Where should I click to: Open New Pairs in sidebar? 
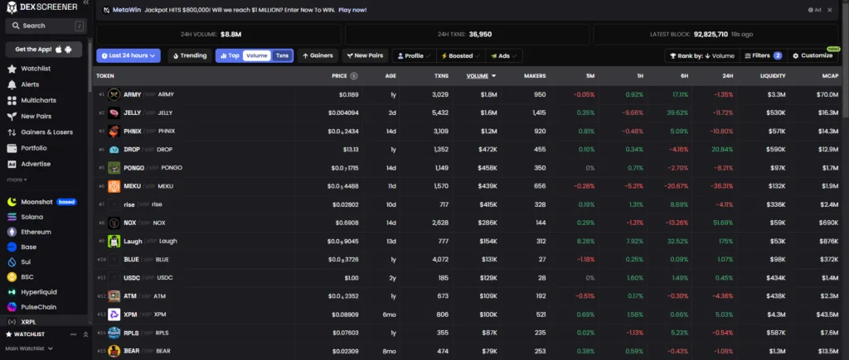pyautogui.click(x=35, y=116)
